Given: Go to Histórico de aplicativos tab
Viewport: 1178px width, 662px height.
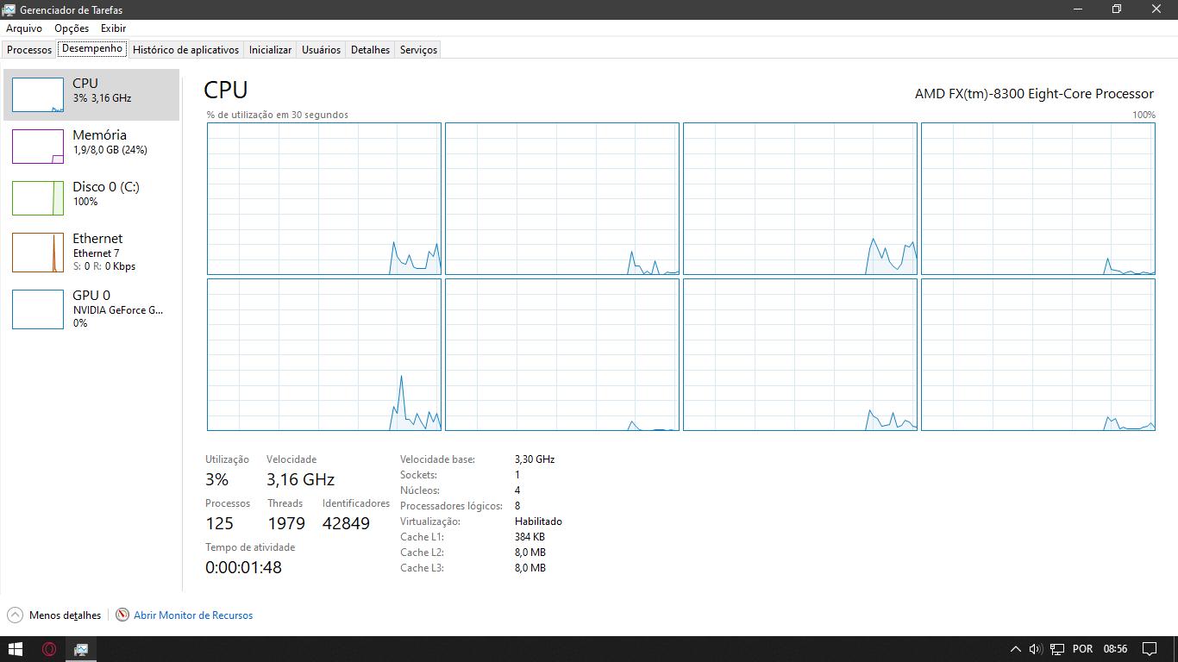Looking at the screenshot, I should click(185, 50).
